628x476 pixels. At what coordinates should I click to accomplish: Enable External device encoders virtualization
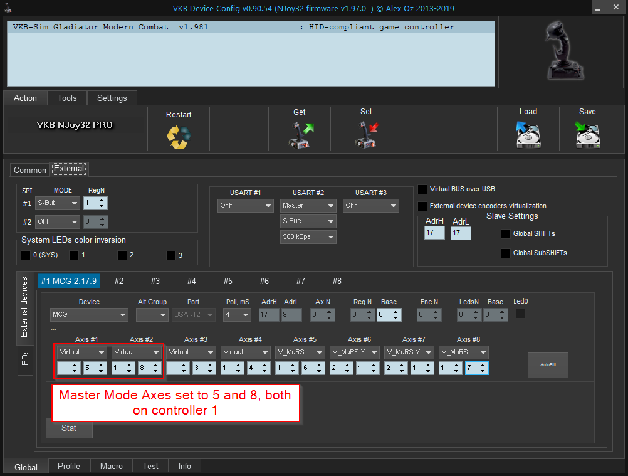click(422, 206)
